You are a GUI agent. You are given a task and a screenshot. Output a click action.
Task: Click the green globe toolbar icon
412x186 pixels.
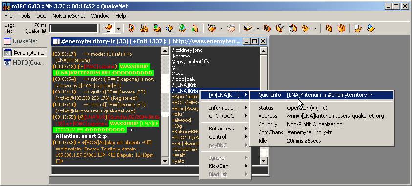coord(182,28)
